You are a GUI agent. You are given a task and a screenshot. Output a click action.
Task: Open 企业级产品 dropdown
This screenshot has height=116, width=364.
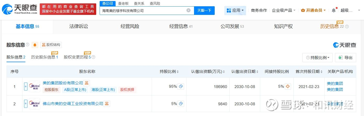(x=284, y=10)
